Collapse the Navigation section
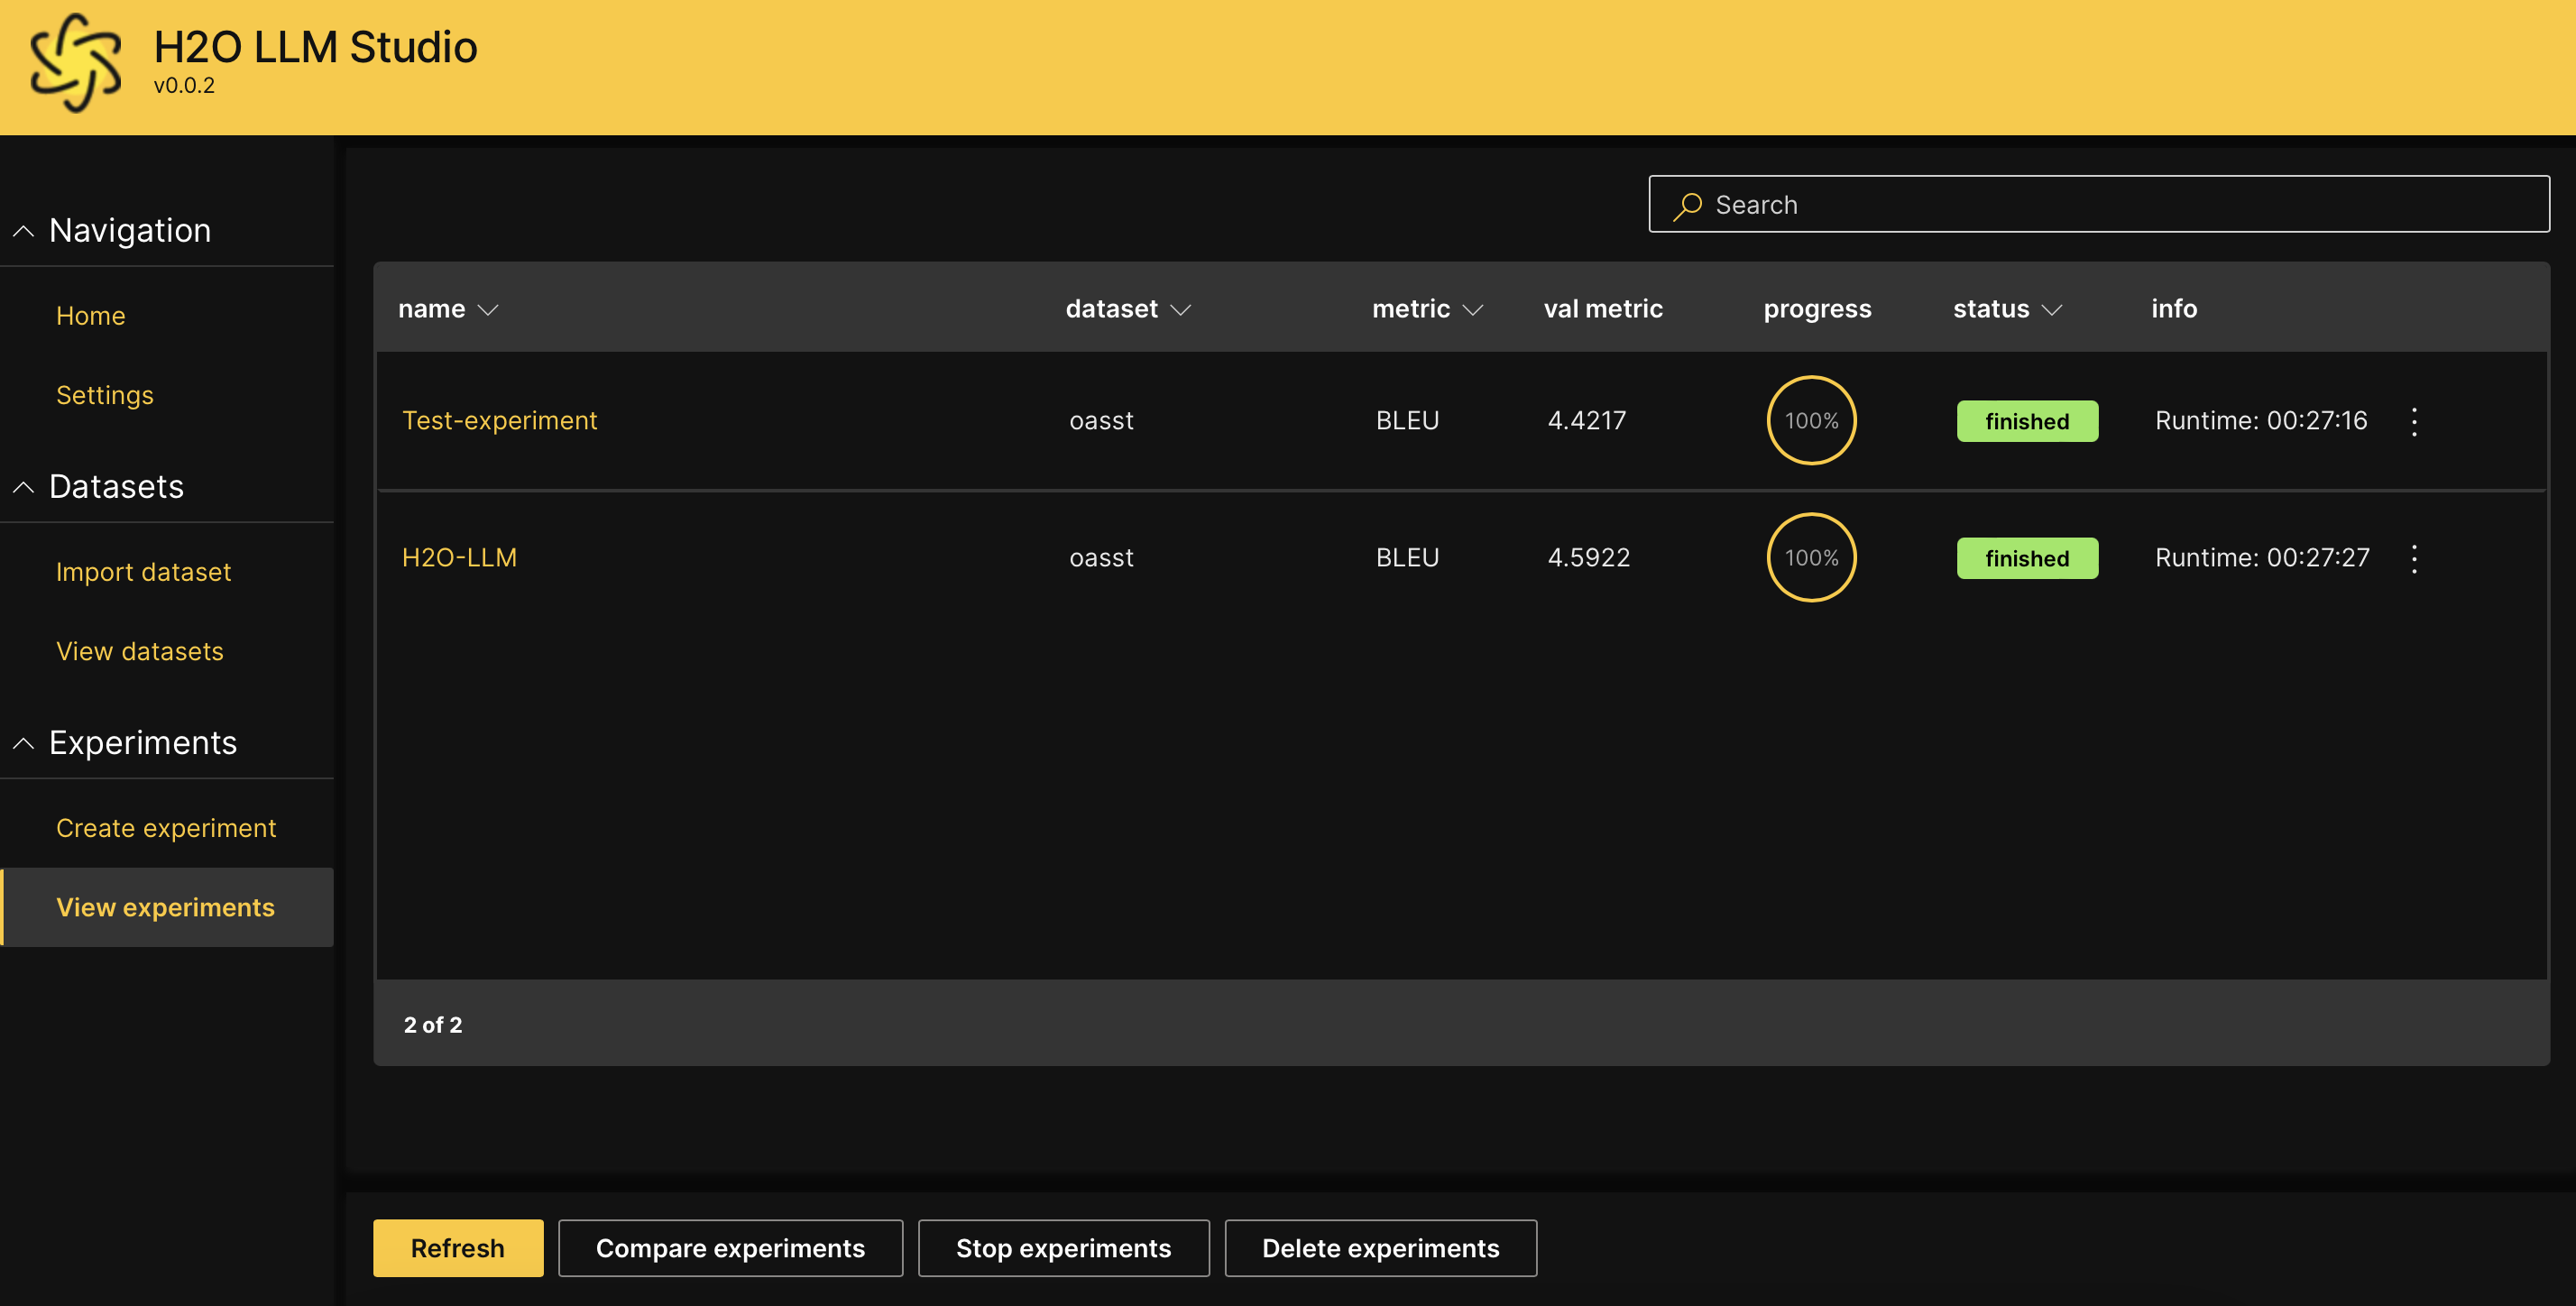Viewport: 2576px width, 1306px height. (x=23, y=231)
